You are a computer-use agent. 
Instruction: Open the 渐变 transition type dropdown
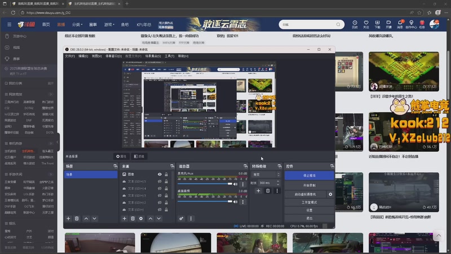click(x=266, y=174)
